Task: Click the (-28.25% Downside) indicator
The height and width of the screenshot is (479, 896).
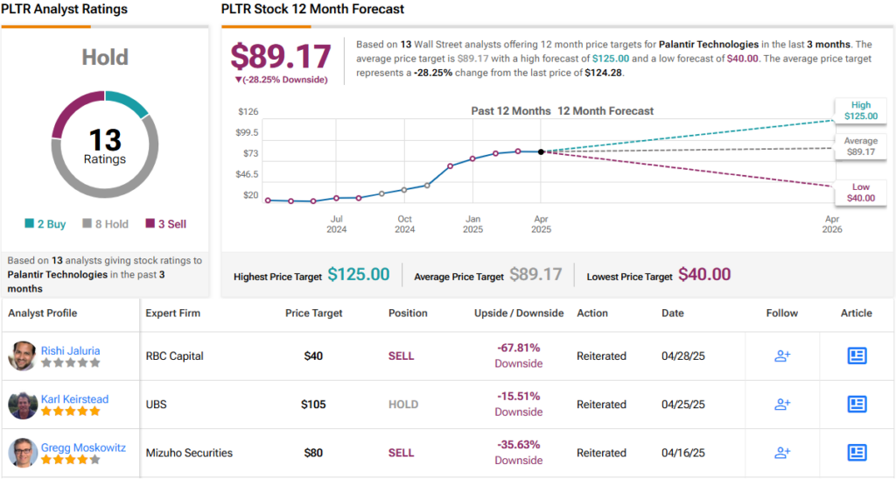Action: [281, 80]
